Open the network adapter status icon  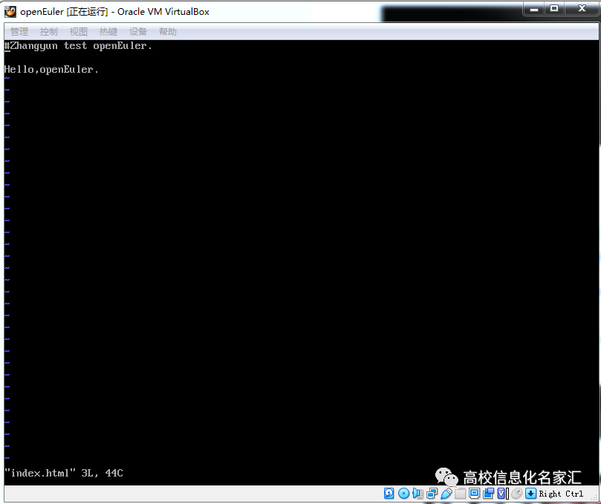click(x=432, y=493)
